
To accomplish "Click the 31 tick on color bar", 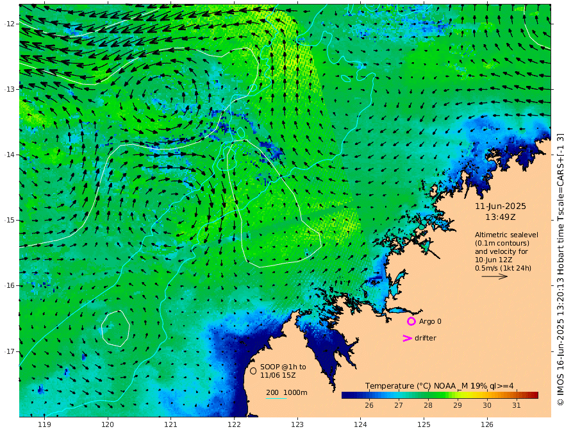I will point(516,405).
